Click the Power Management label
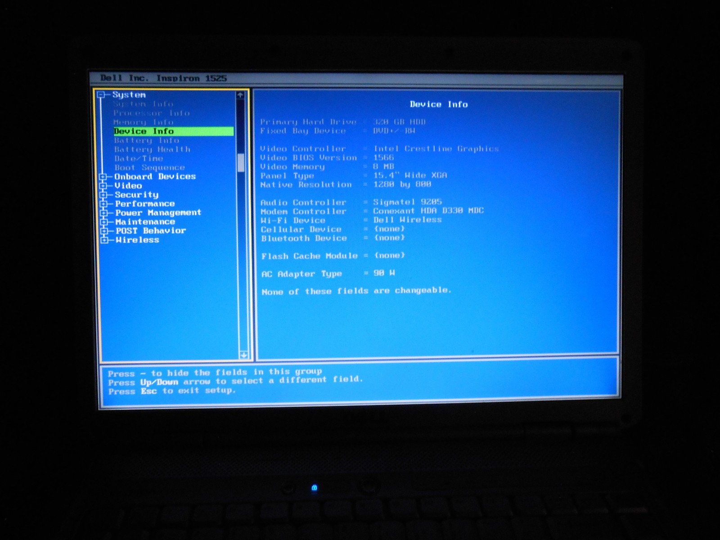 click(158, 213)
